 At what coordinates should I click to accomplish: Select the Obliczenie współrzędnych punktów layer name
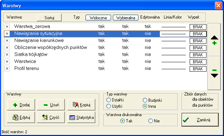coord(51,48)
